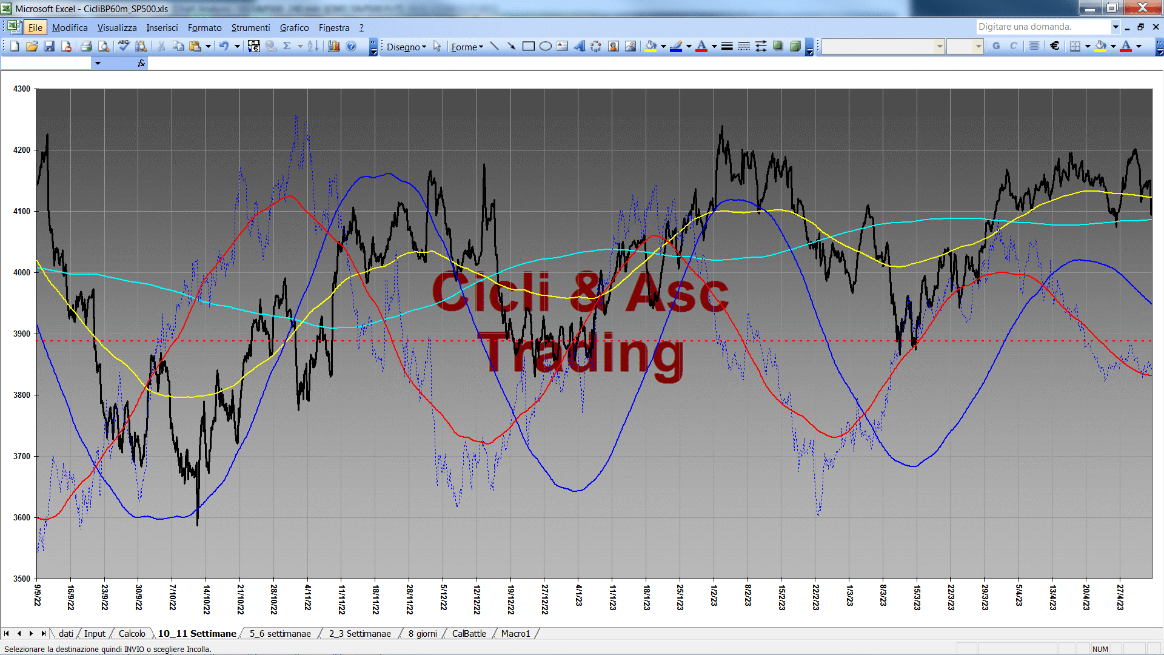Open the chart wizard icon

coord(333,46)
